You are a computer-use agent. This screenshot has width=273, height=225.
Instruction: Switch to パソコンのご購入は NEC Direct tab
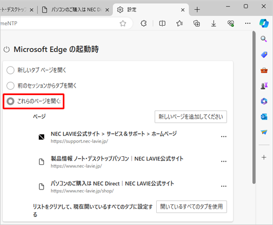pos(75,10)
